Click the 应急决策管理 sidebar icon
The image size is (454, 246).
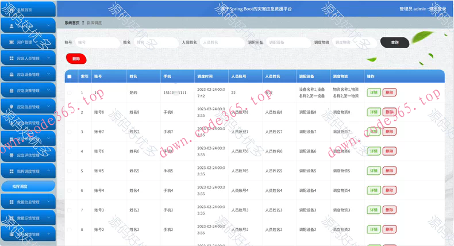click(12, 91)
